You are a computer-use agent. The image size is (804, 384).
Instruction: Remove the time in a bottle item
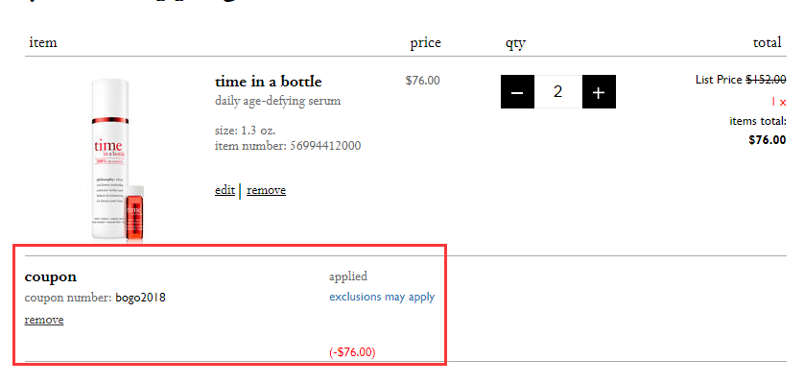click(x=266, y=190)
